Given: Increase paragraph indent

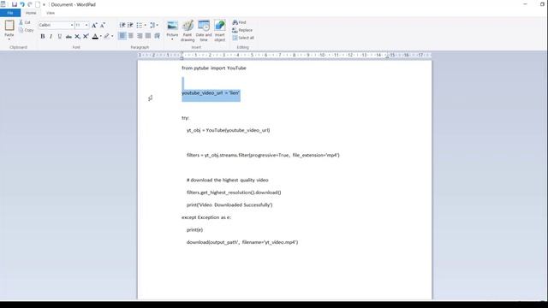Looking at the screenshot, I should tap(130, 25).
